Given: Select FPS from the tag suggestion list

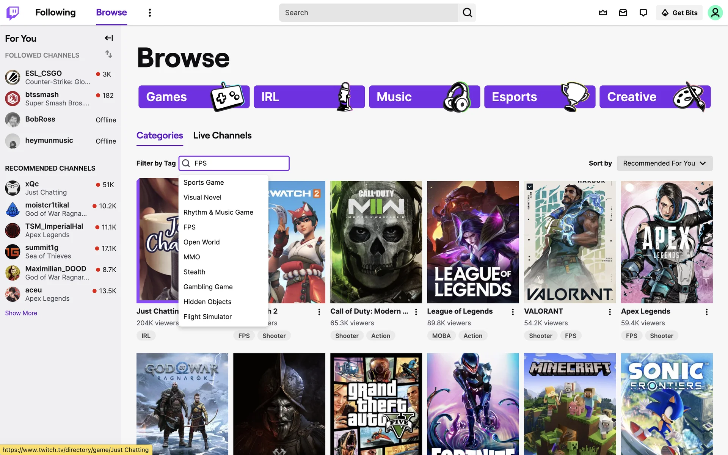Looking at the screenshot, I should click(190, 227).
